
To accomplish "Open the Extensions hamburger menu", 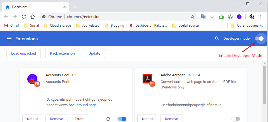I will [x=9, y=39].
